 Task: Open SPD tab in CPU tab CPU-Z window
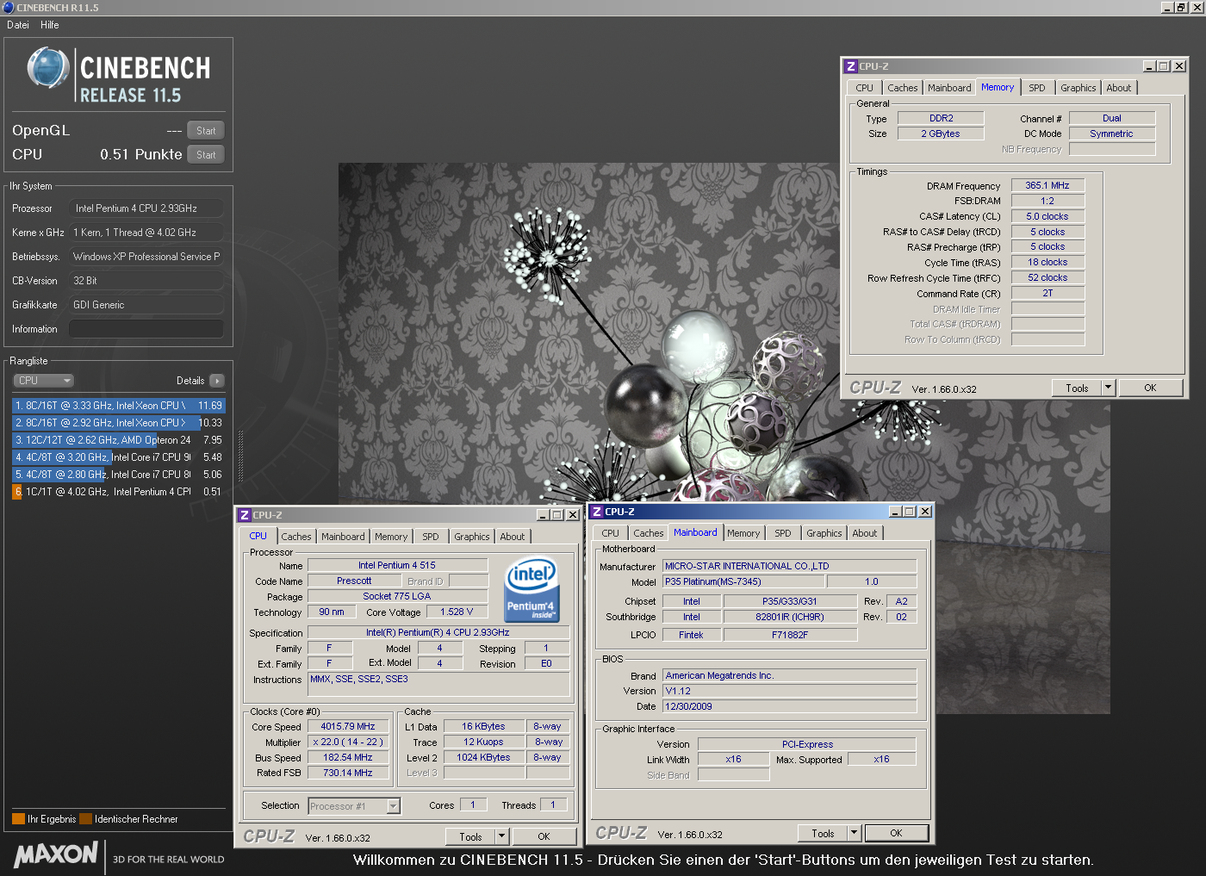pyautogui.click(x=431, y=537)
